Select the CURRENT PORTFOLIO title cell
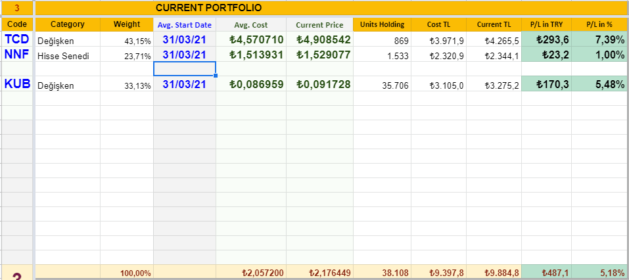The width and height of the screenshot is (629, 280). point(332,8)
